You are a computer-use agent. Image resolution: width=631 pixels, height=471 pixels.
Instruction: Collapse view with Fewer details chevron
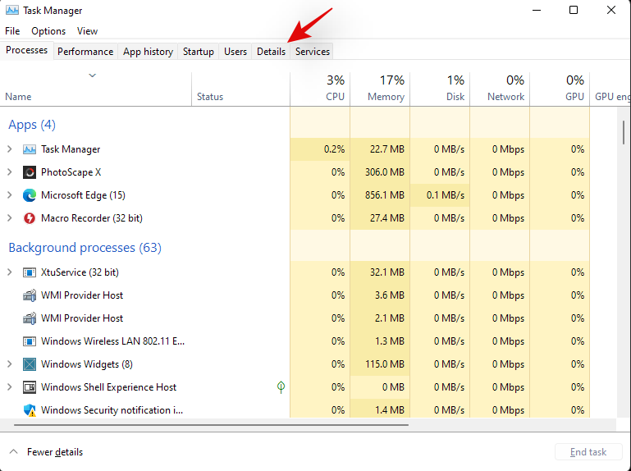14,452
